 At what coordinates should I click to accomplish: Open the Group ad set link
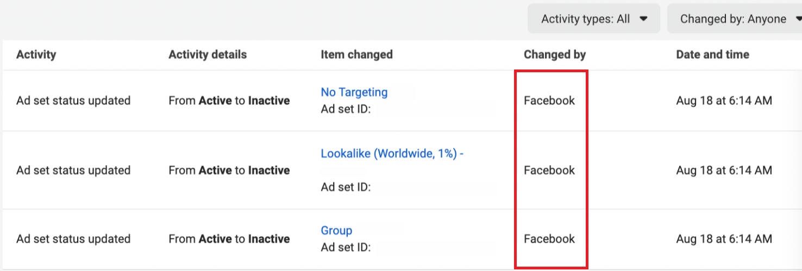(336, 230)
